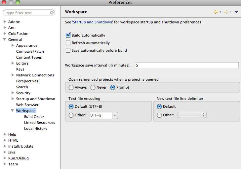This screenshot has height=169, width=241.
Task: Clear the filter text with the X icon
Action: point(52,13)
